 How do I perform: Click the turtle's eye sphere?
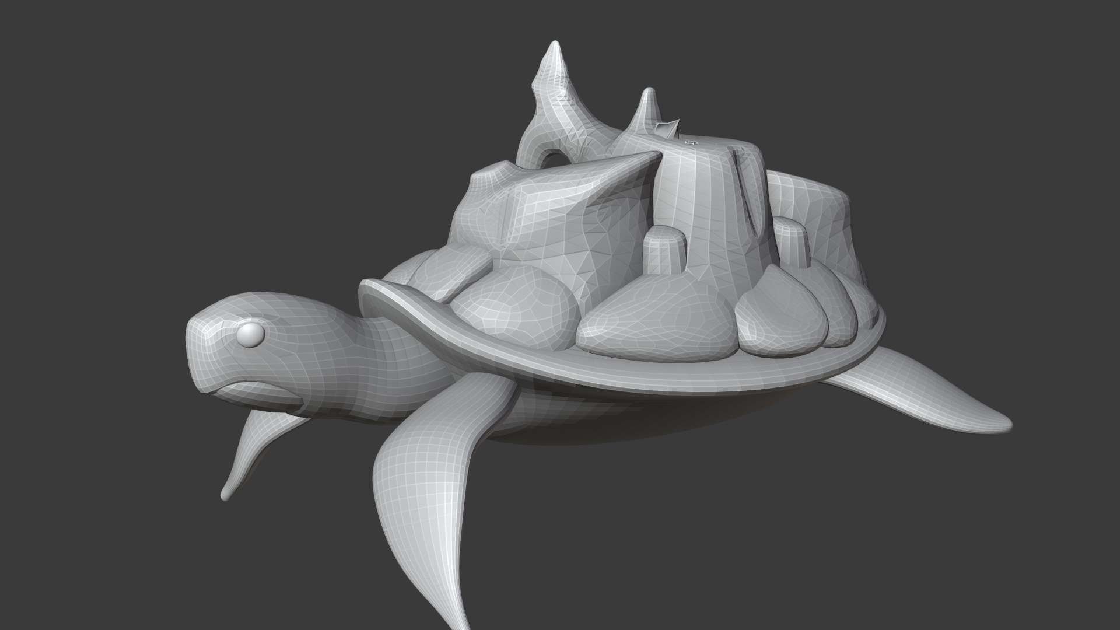coord(251,334)
